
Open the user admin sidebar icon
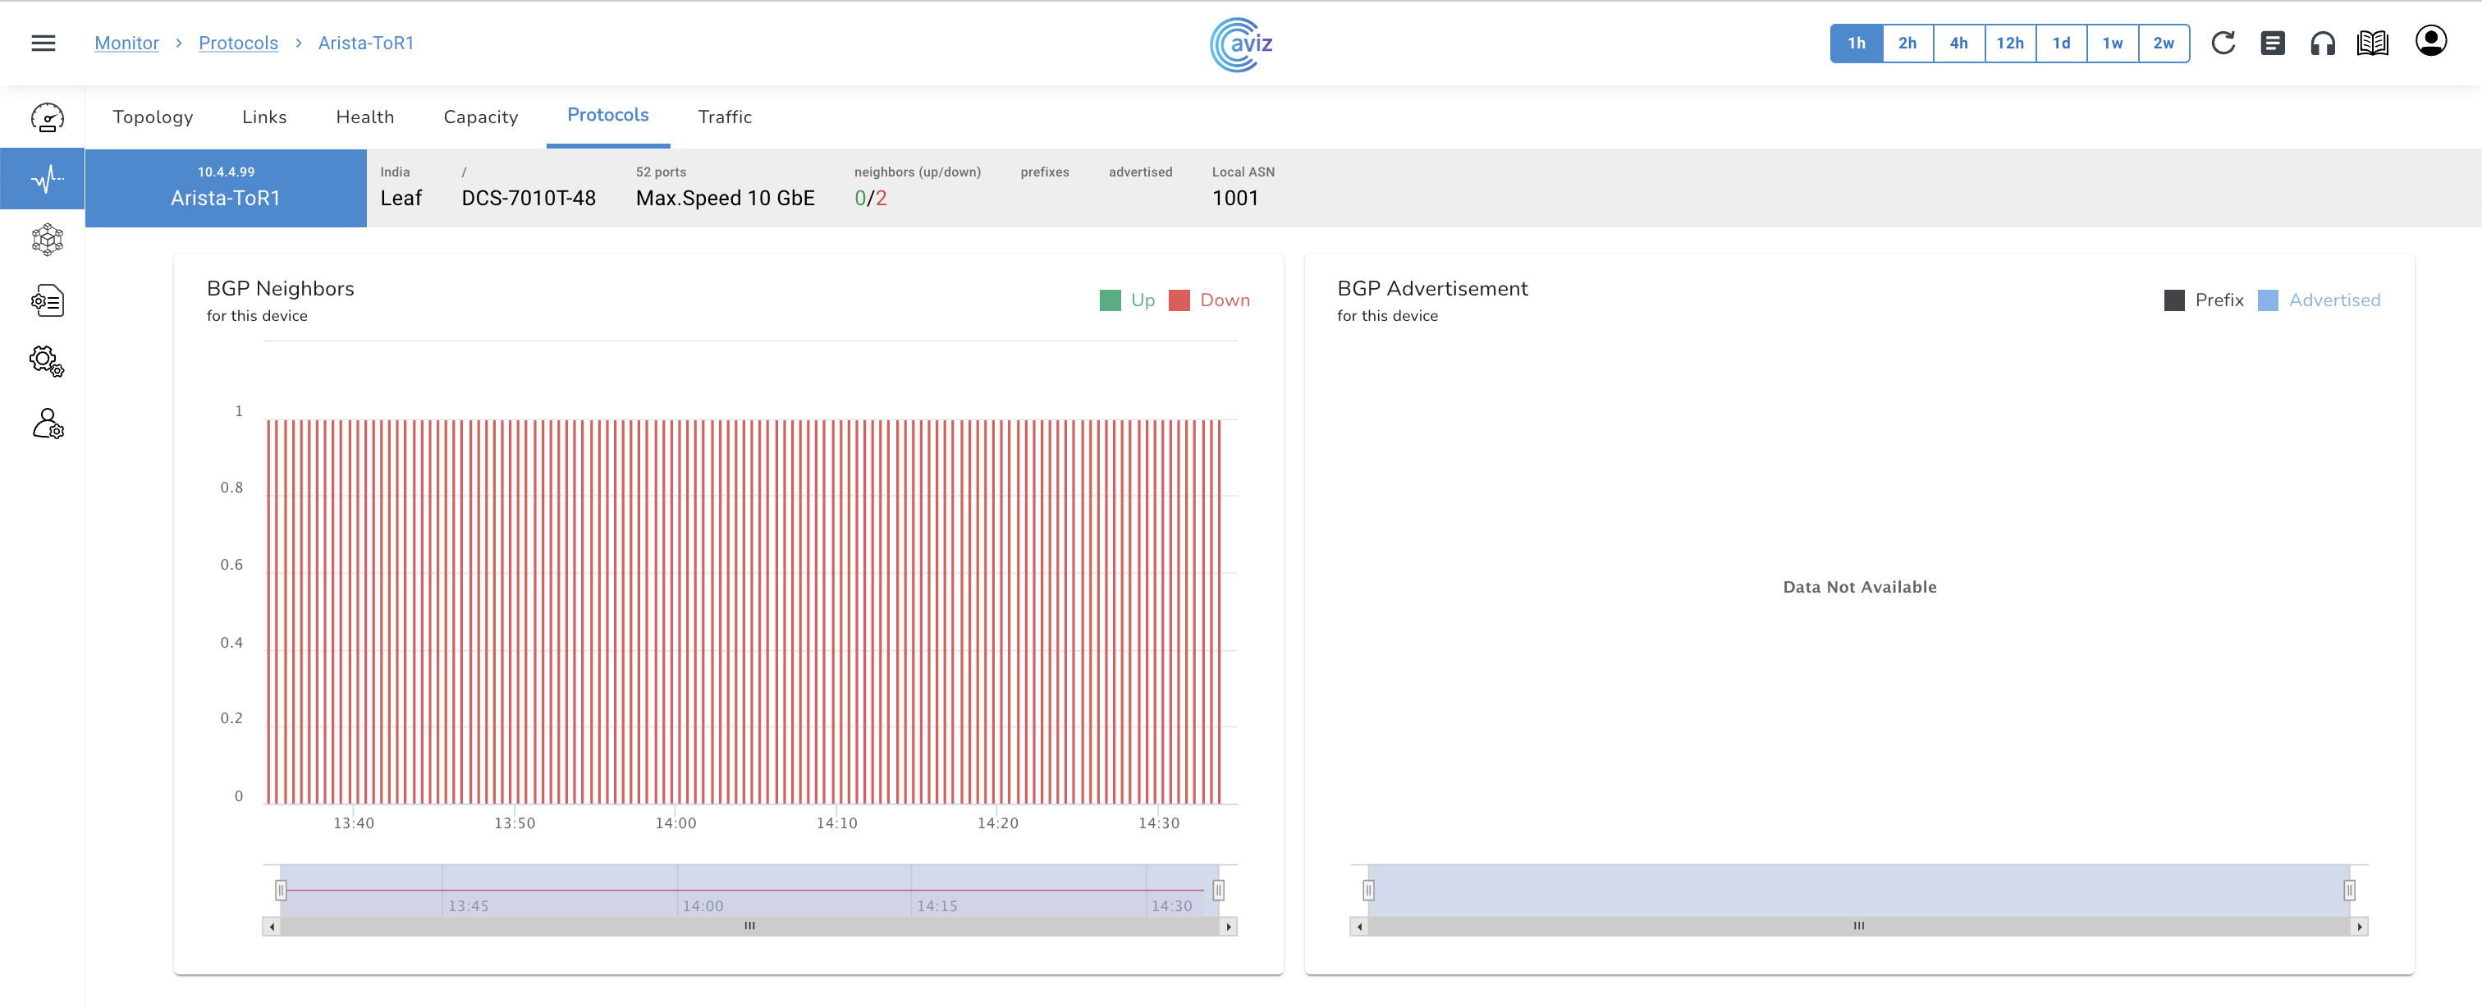48,424
